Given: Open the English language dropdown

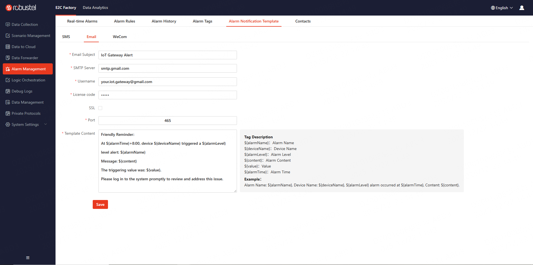Looking at the screenshot, I should click(502, 8).
